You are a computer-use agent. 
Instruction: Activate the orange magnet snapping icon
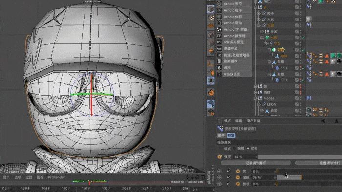click(211, 92)
